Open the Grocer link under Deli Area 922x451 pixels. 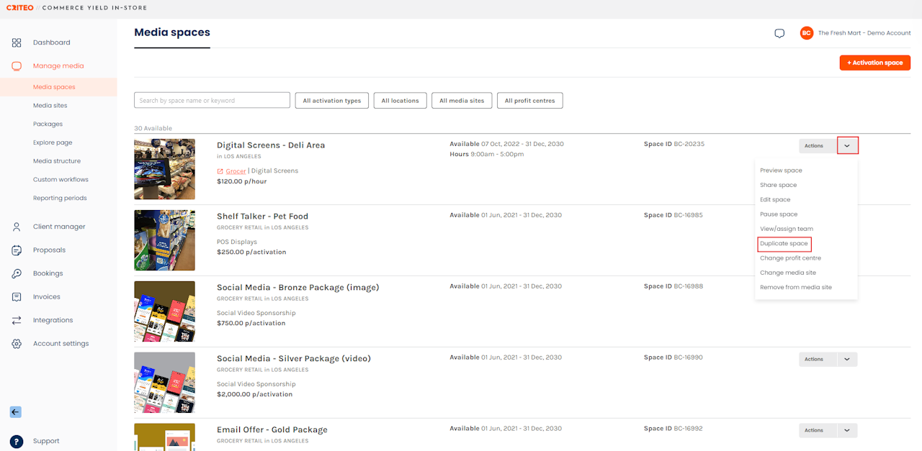point(236,171)
